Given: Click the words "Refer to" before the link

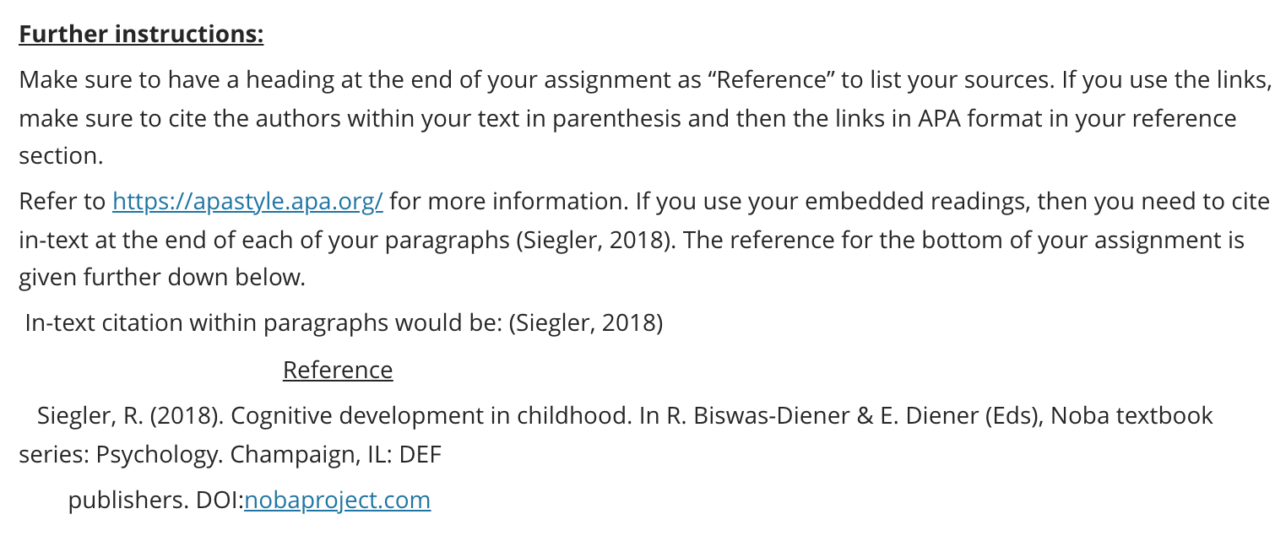Looking at the screenshot, I should click(x=62, y=202).
